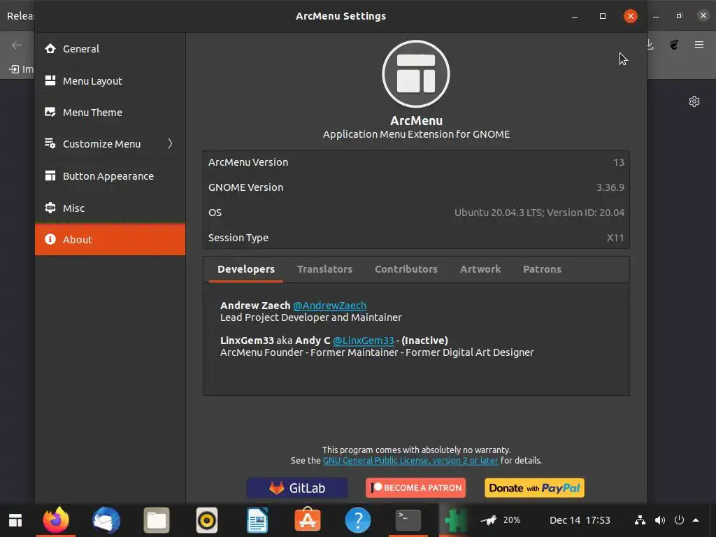Image resolution: width=716 pixels, height=537 pixels.
Task: Click the back arrow in background window
Action: (x=17, y=45)
